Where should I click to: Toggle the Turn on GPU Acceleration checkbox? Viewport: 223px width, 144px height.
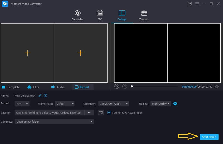point(109,113)
